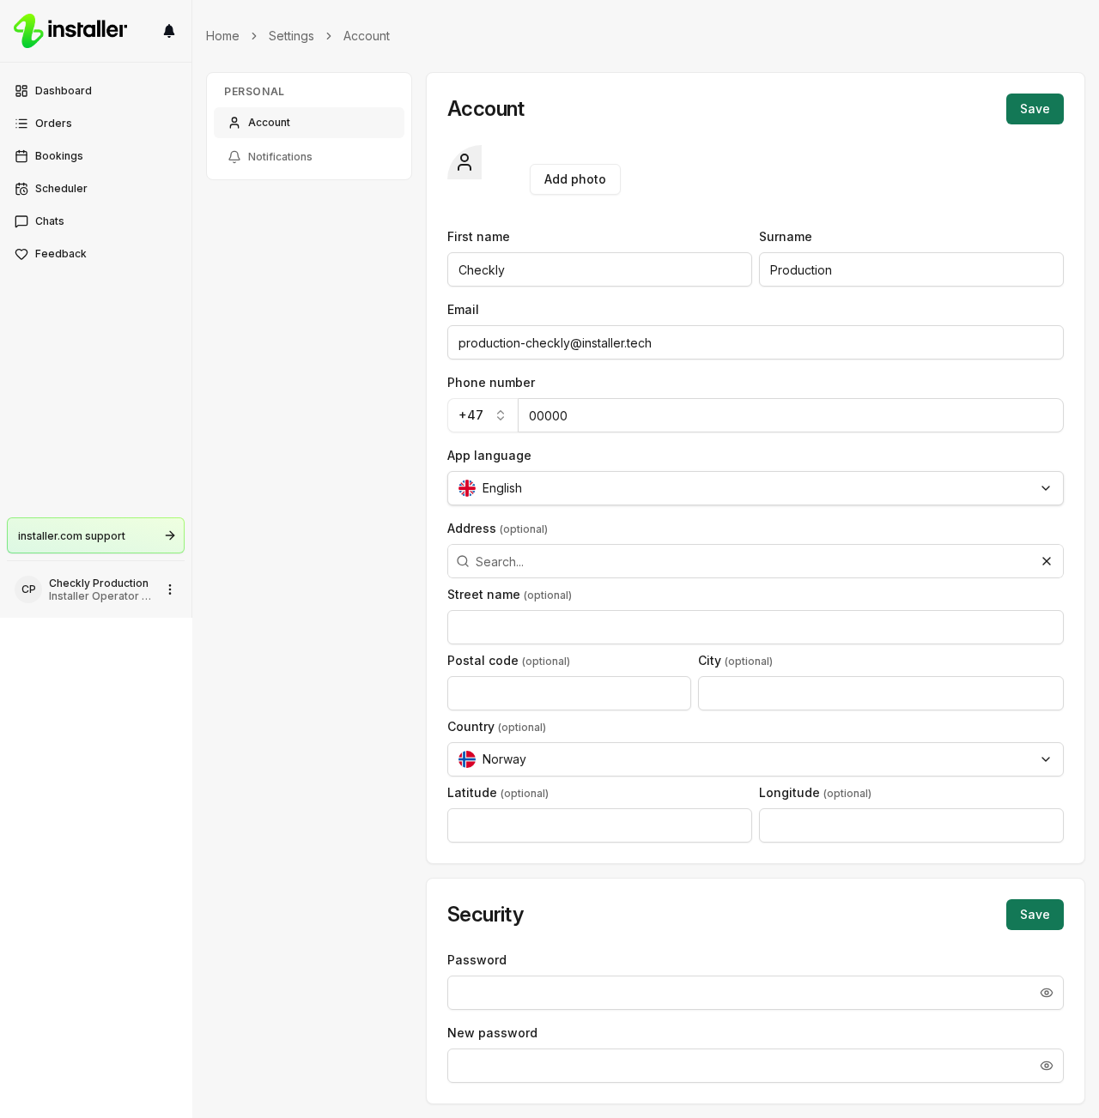Reveal the new password with the eye icon

coord(1047,1066)
